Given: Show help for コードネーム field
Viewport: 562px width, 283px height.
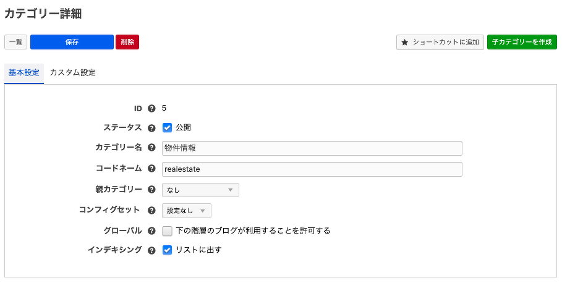Looking at the screenshot, I should point(151,169).
